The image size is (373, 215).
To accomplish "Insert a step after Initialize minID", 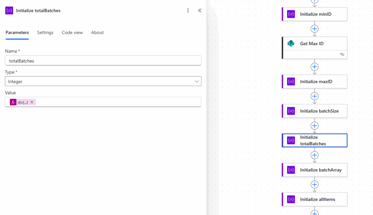I will point(314,29).
